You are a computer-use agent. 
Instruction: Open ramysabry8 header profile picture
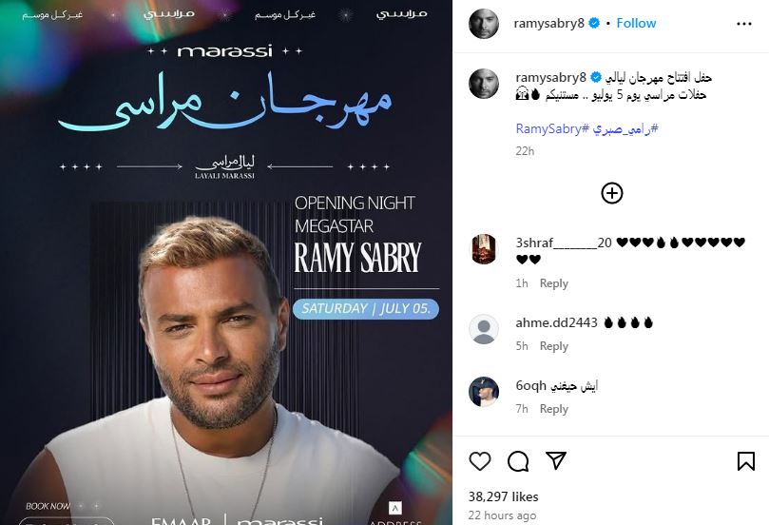point(484,24)
